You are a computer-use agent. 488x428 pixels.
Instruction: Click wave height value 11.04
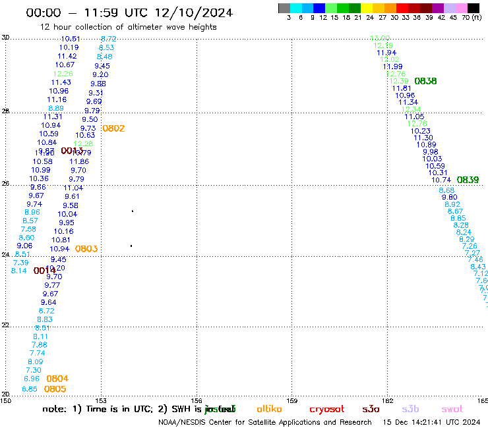pyautogui.click(x=73, y=188)
